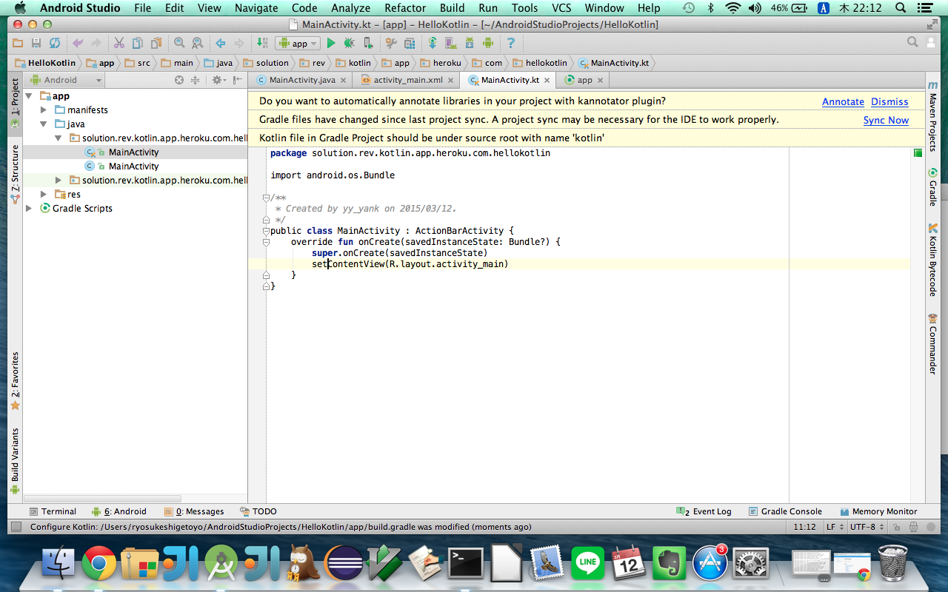Hide the Project panel with hide icon
948x592 pixels.
237,80
